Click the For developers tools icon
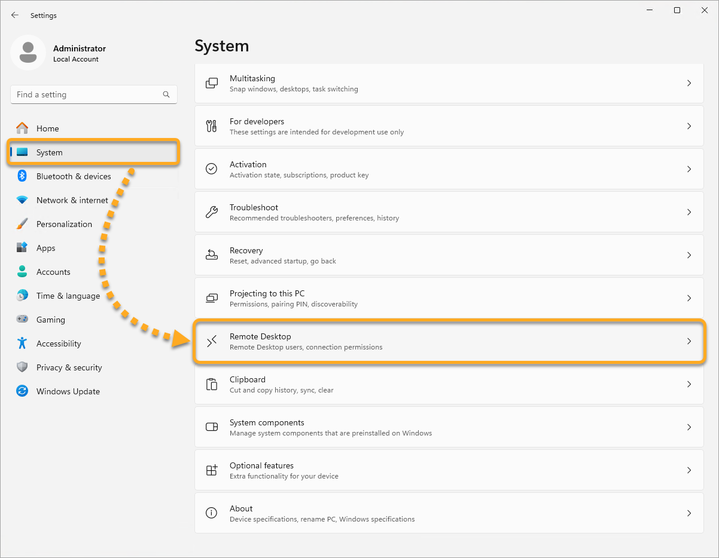719x558 pixels. (x=212, y=126)
